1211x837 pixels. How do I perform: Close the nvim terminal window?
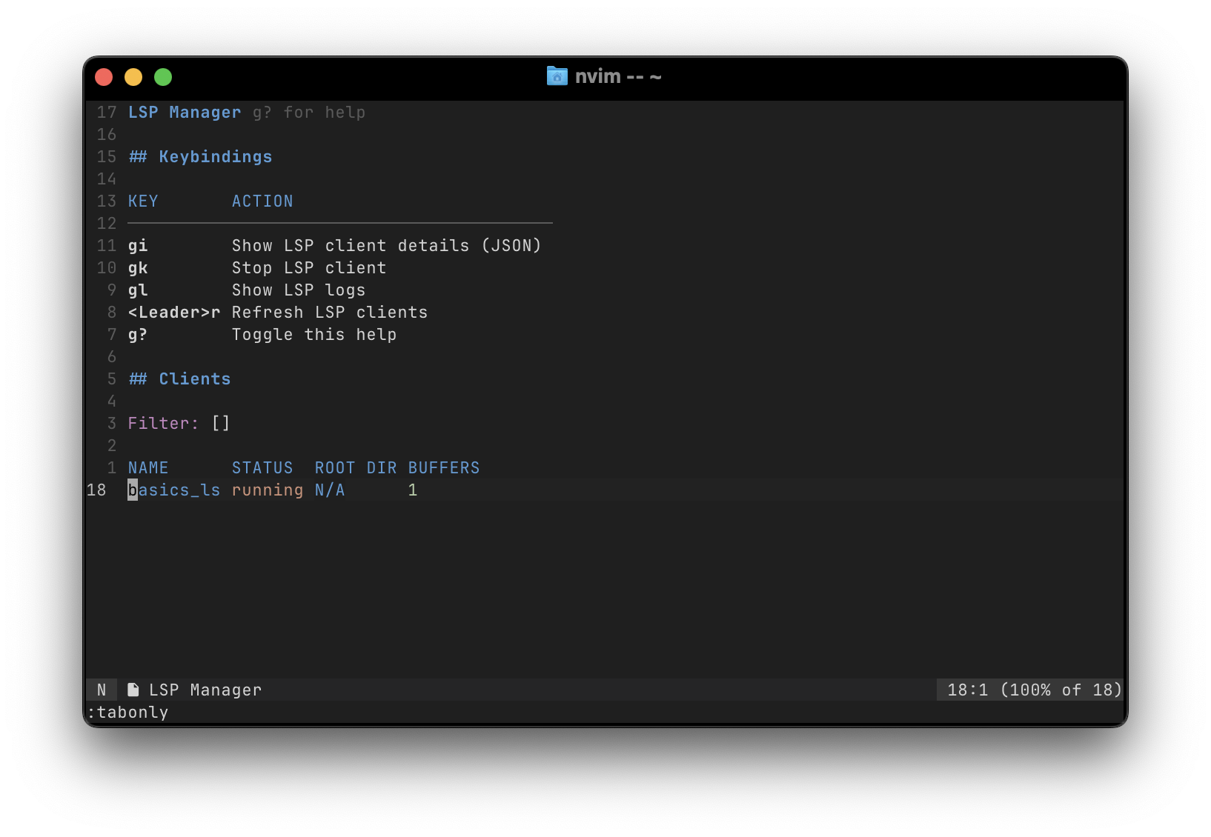(104, 77)
